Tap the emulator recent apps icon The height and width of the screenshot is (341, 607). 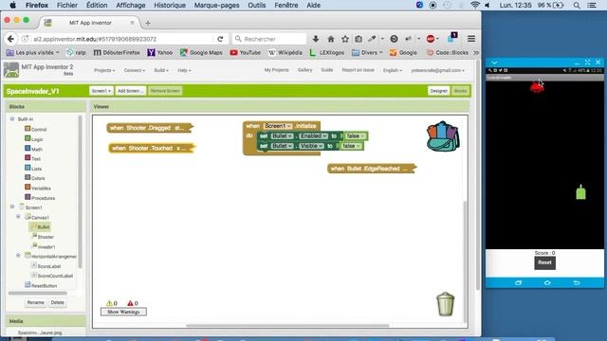pos(518,283)
